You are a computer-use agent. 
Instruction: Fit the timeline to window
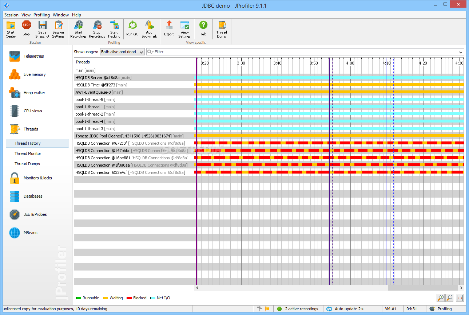(x=460, y=298)
